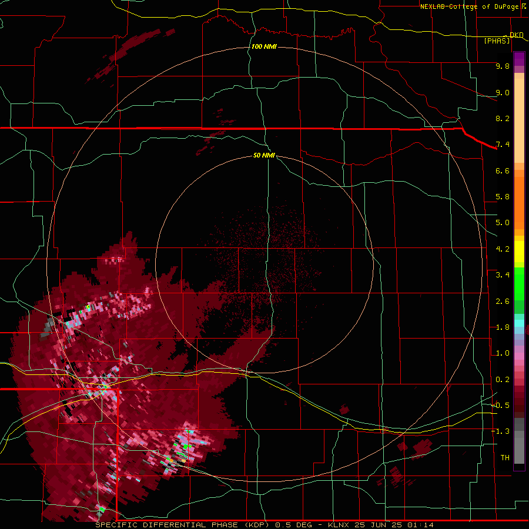Click the 8.2 legend value

click(x=503, y=118)
